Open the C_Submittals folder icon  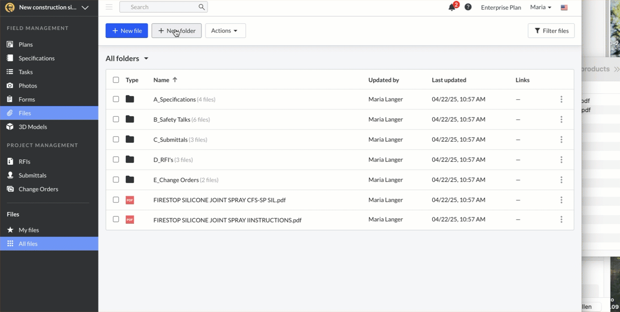click(x=130, y=140)
